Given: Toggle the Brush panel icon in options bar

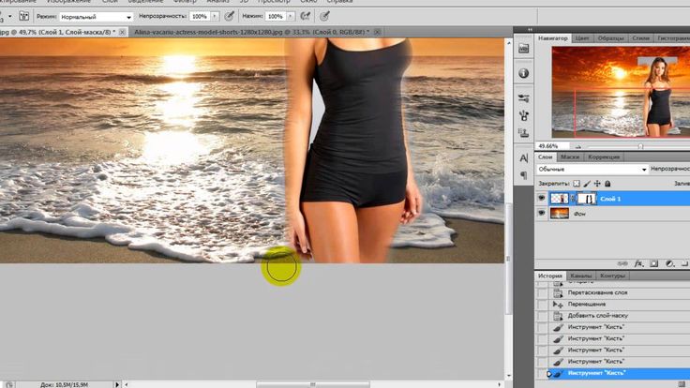Looking at the screenshot, I should coord(24,16).
